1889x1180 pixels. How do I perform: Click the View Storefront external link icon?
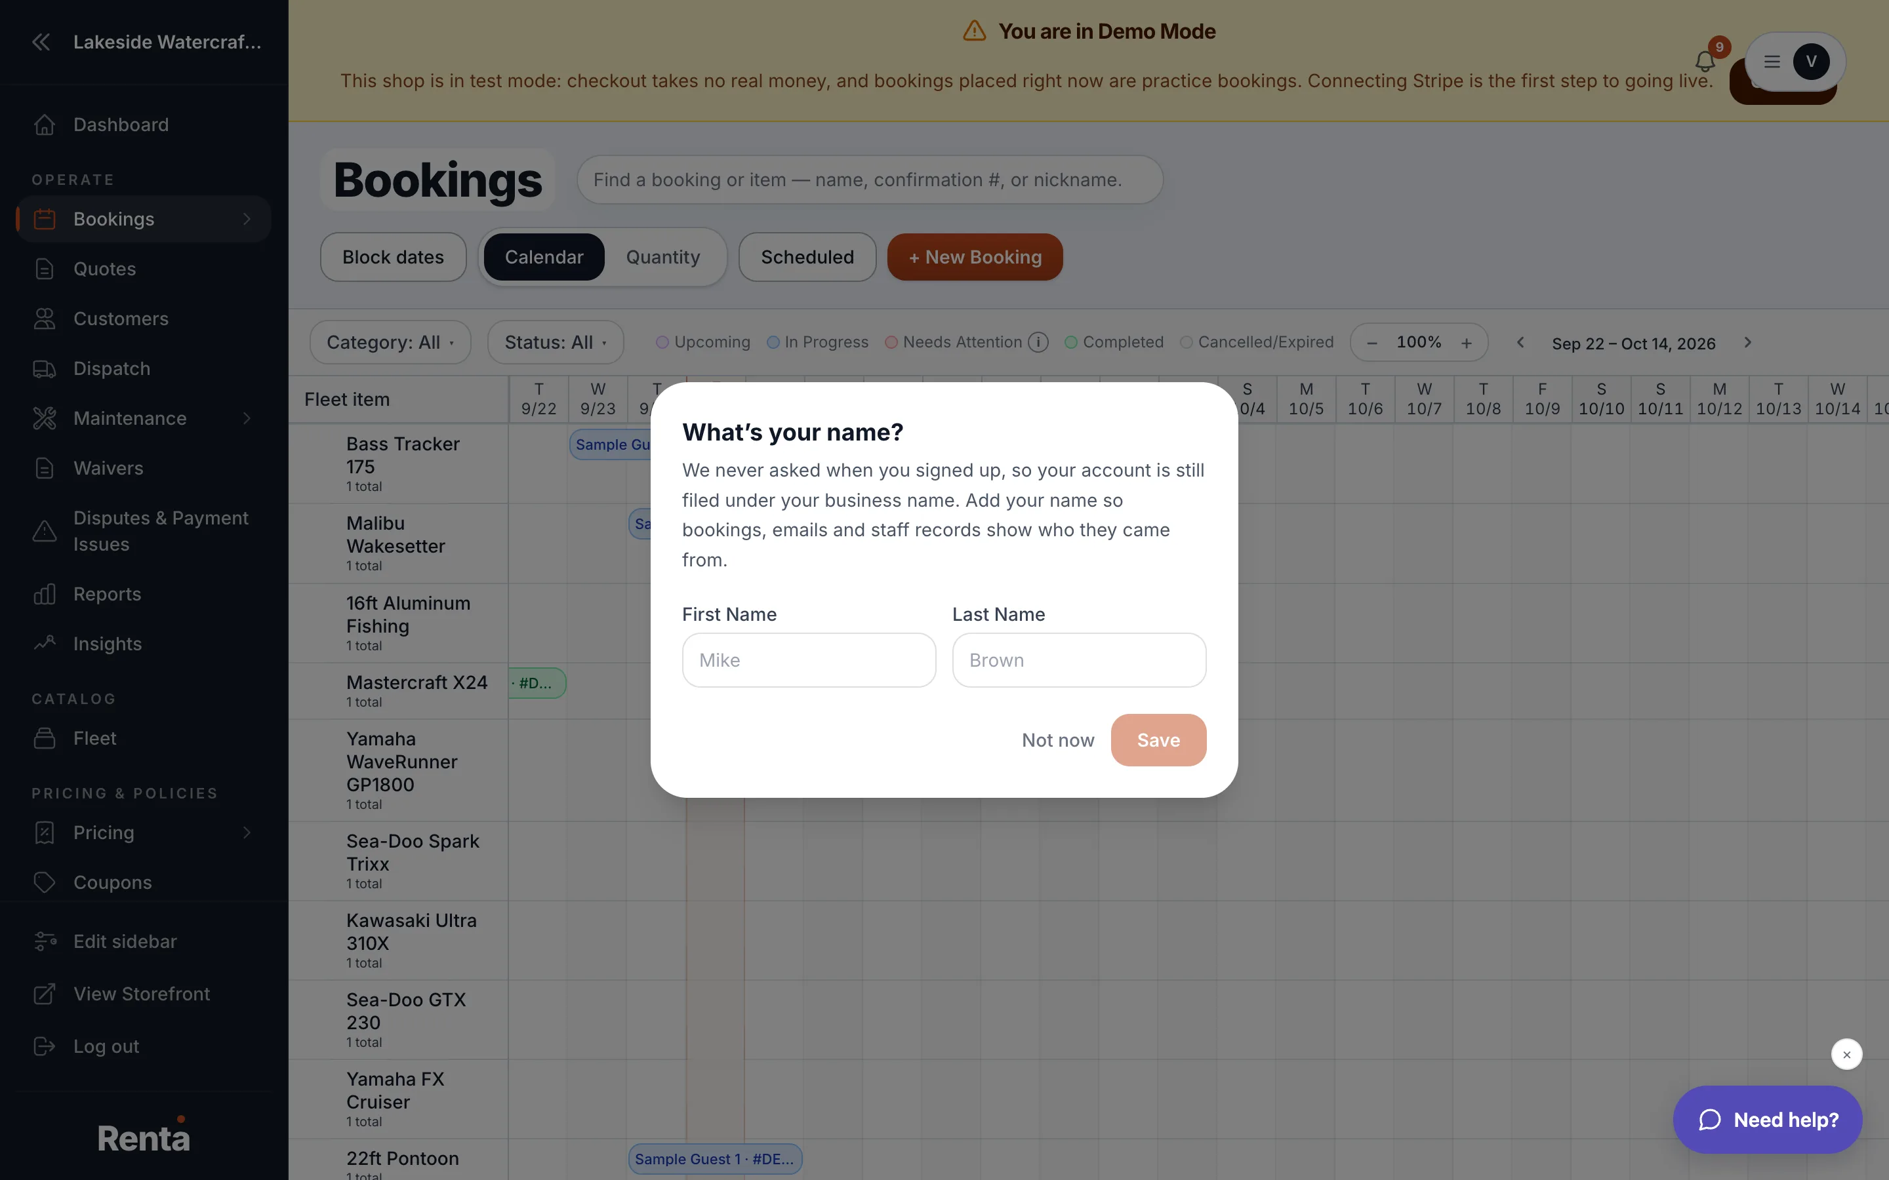[45, 993]
